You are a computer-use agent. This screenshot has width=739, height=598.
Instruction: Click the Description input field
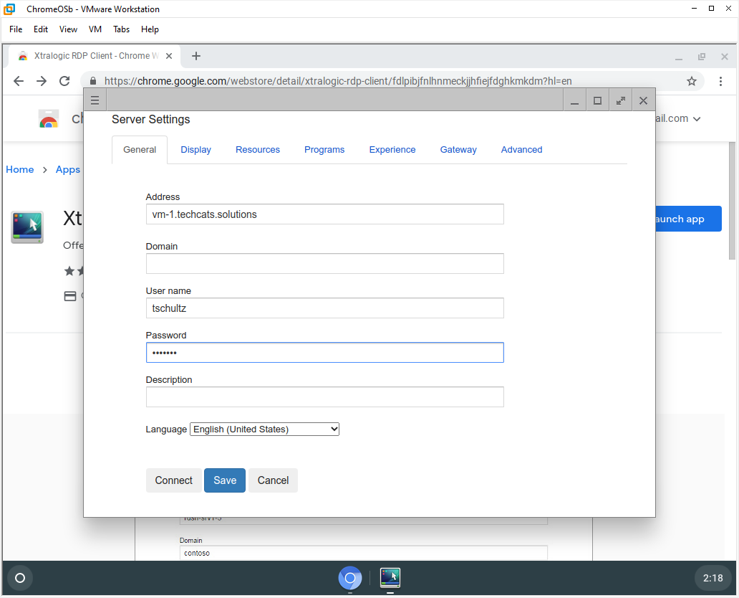click(x=324, y=397)
